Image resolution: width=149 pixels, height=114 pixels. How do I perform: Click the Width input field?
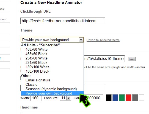tap(36, 98)
